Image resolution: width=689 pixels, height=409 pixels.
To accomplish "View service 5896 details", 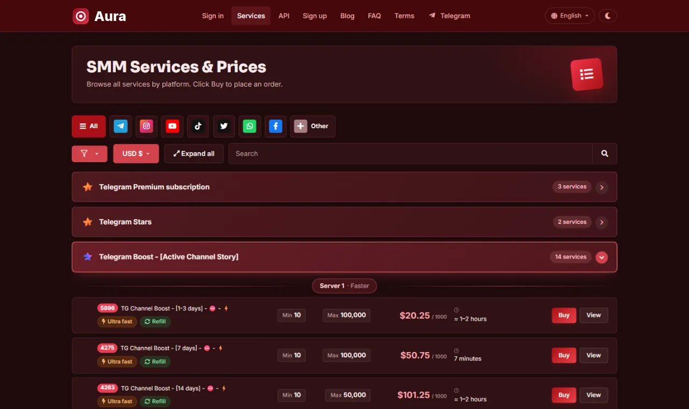I will 594,315.
